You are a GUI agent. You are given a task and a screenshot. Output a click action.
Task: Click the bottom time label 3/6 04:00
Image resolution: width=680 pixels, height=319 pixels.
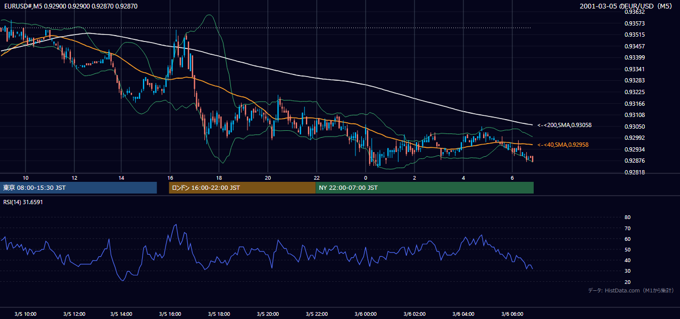463,314
